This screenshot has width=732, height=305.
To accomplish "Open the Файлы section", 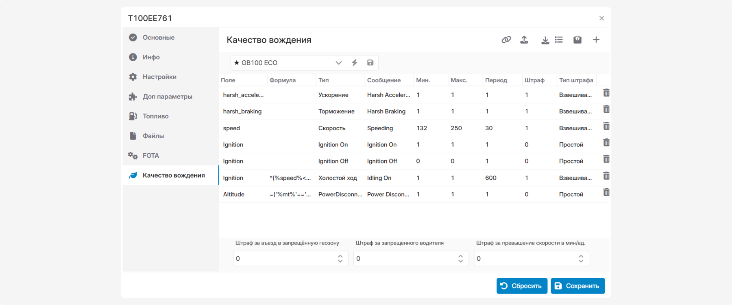I will 170,136.
